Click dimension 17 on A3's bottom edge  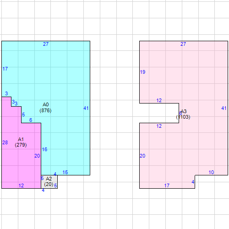tap(167, 185)
